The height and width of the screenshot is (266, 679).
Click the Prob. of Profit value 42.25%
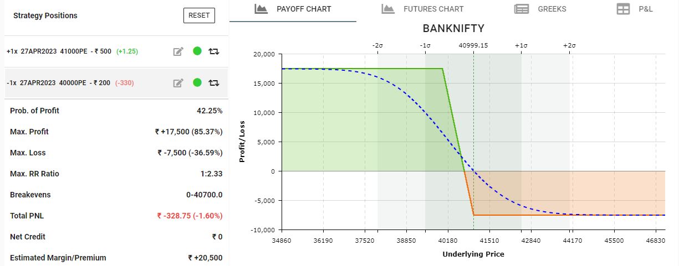210,111
